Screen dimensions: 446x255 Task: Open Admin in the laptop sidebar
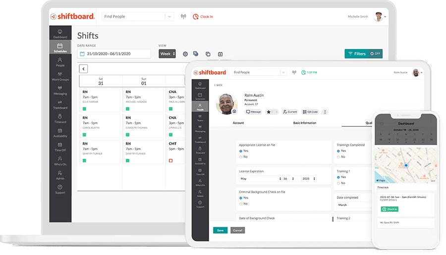click(60, 175)
